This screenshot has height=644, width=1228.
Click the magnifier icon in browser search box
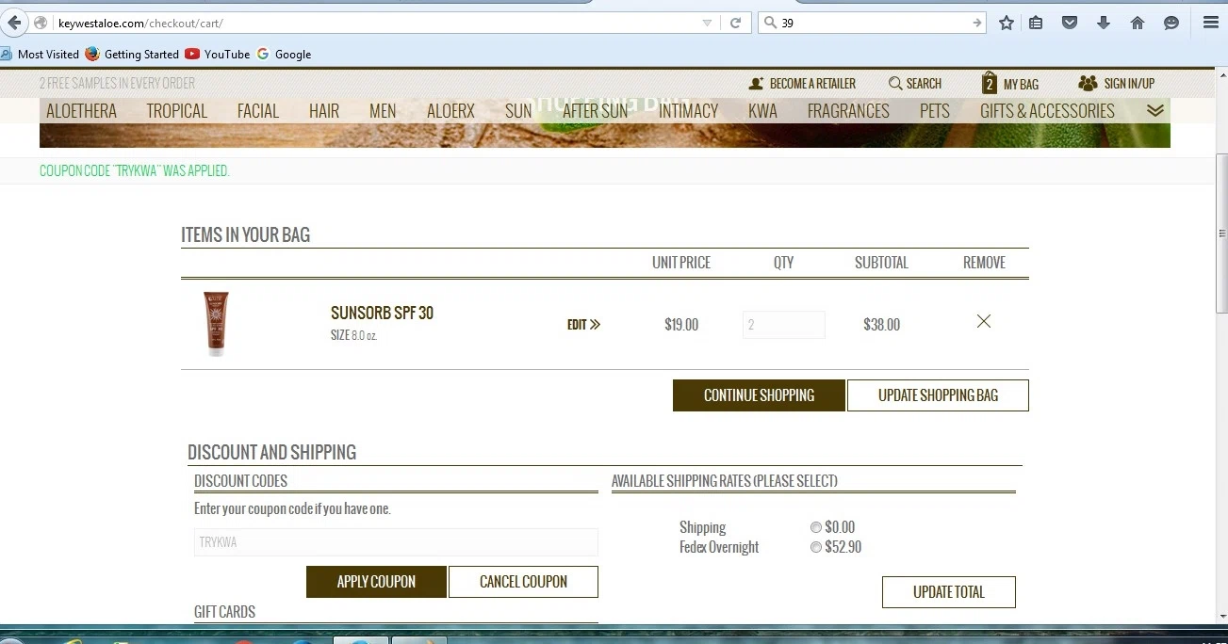pyautogui.click(x=770, y=23)
